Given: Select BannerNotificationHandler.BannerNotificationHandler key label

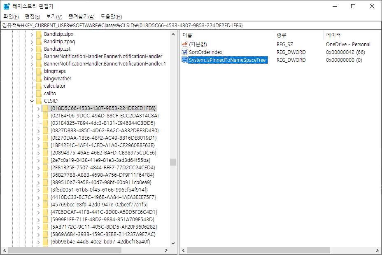Looking at the screenshot, I should tap(103, 56).
